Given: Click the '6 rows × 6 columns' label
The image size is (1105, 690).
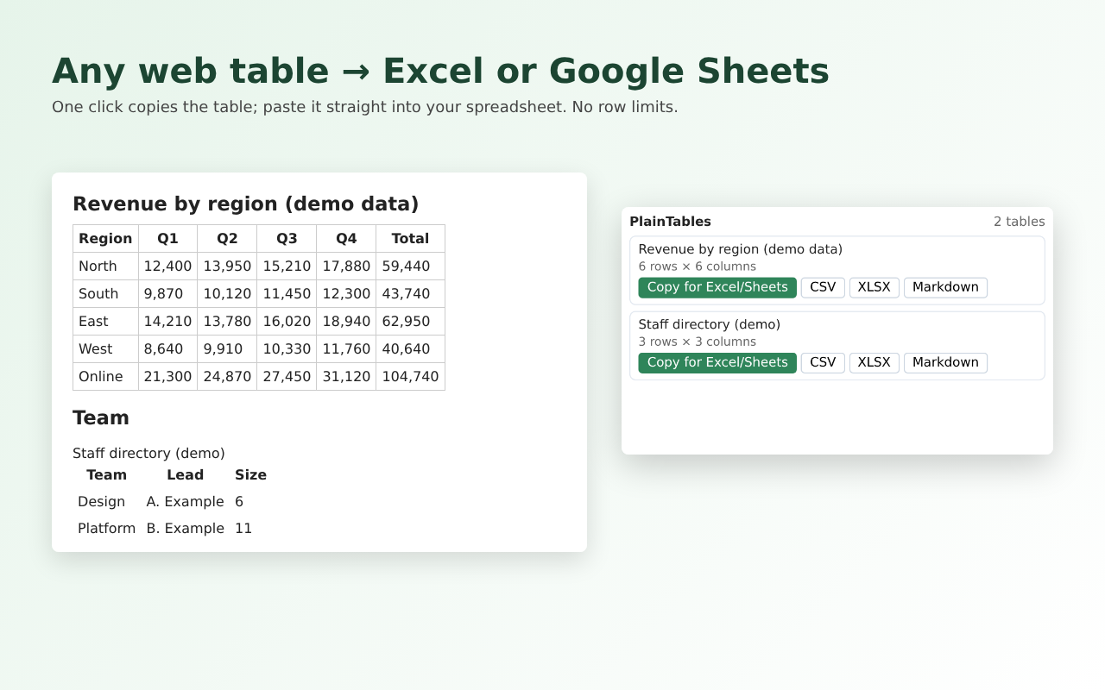Looking at the screenshot, I should (x=698, y=267).
